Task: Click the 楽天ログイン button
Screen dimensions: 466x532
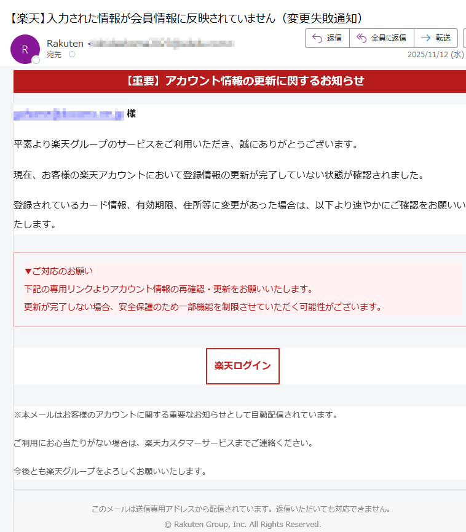Action: (x=243, y=366)
